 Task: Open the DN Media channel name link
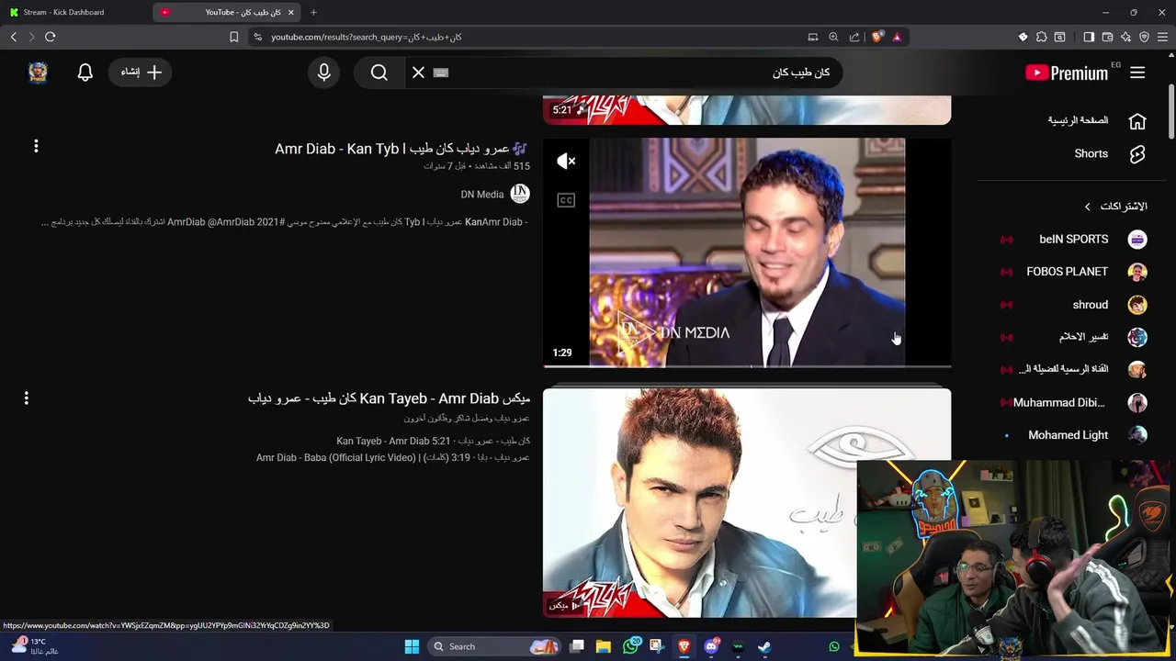(x=482, y=195)
